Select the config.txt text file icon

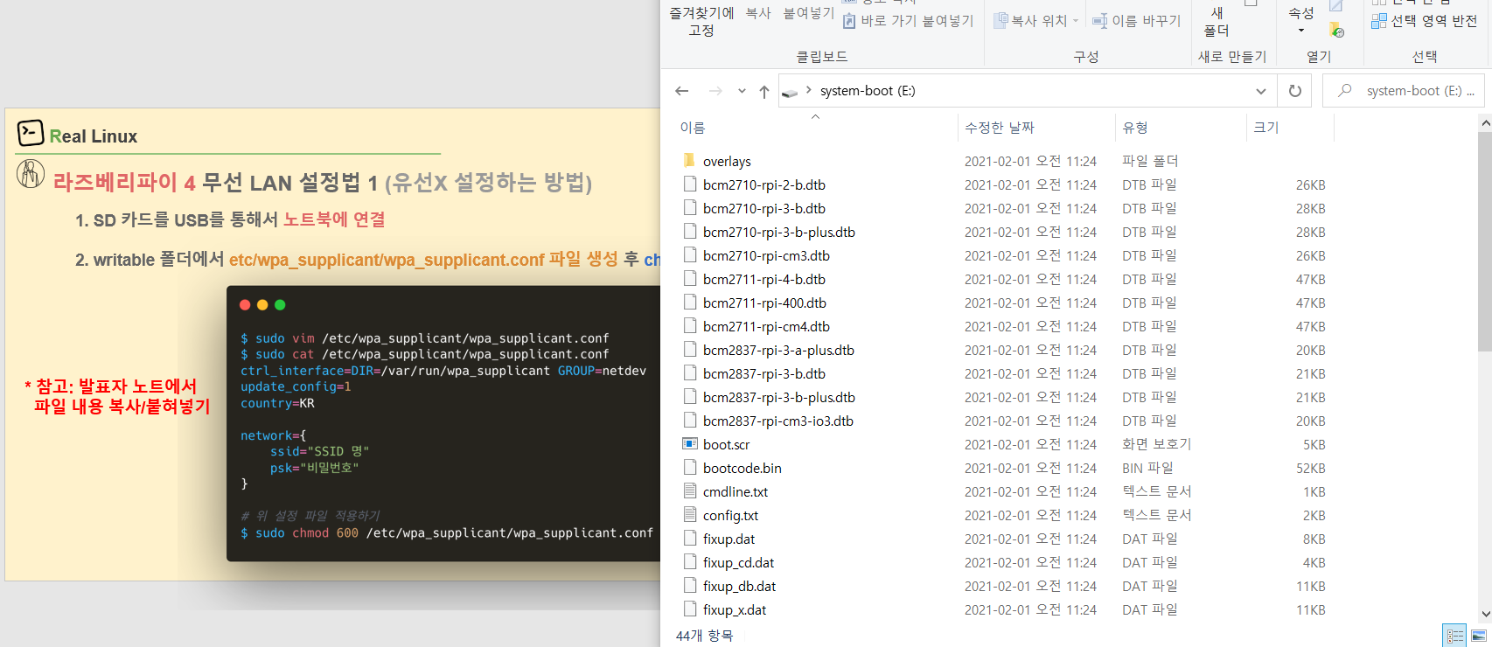point(689,515)
